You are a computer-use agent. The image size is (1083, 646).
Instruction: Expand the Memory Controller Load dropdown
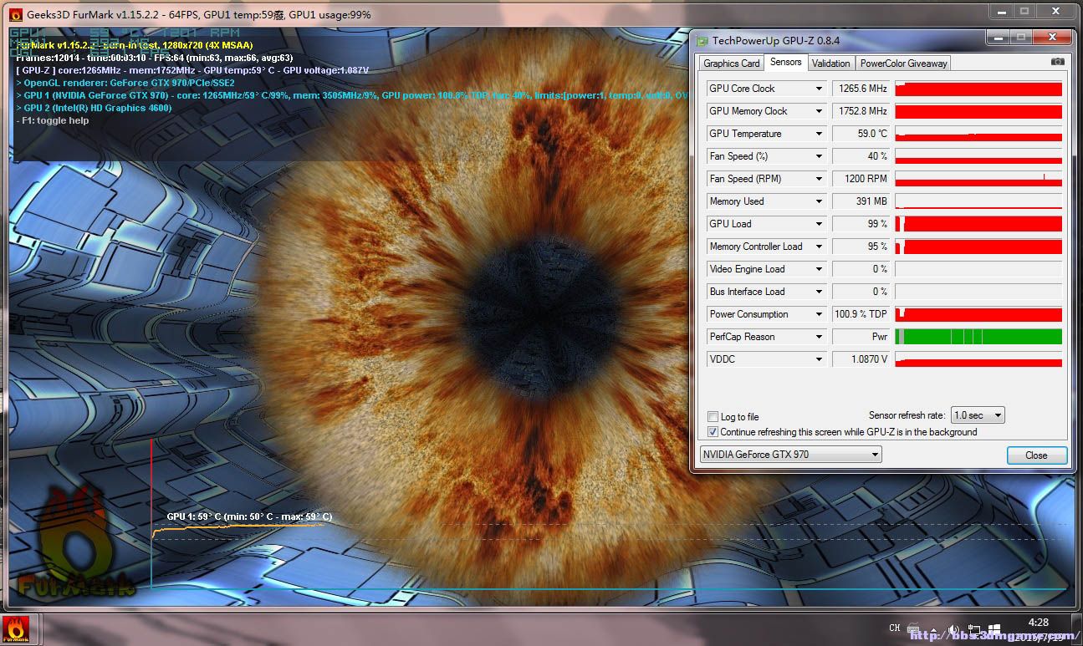[819, 247]
